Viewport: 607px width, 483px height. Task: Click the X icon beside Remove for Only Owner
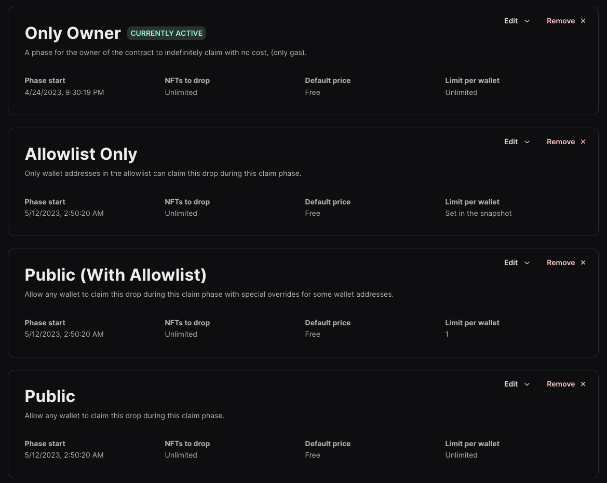[583, 21]
